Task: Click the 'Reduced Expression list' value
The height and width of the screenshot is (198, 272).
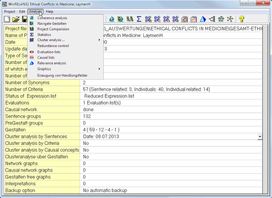Action: (x=109, y=96)
